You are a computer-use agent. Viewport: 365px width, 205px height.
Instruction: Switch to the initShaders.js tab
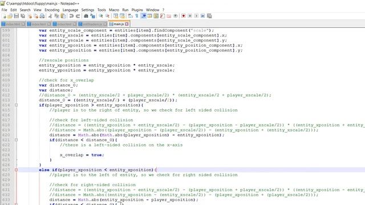click(92, 24)
